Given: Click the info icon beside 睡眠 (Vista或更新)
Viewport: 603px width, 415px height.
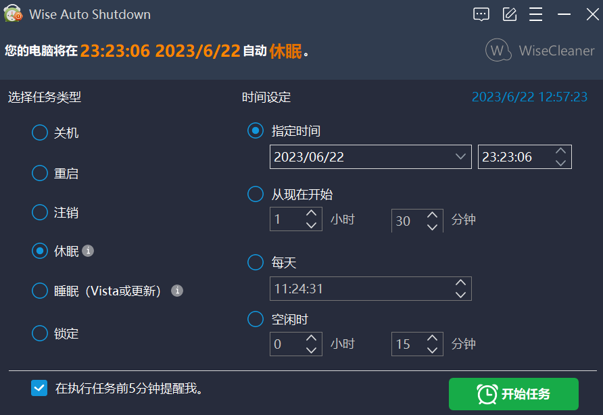Looking at the screenshot, I should coord(177,291).
